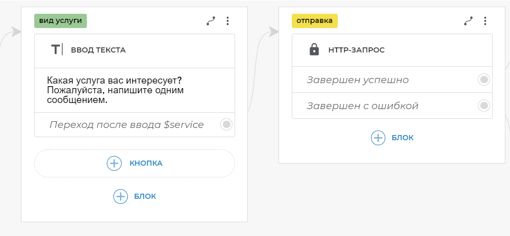This screenshot has height=236, width=510.
Task: Click plus icon under HTTP-запрос card
Action: point(378,138)
